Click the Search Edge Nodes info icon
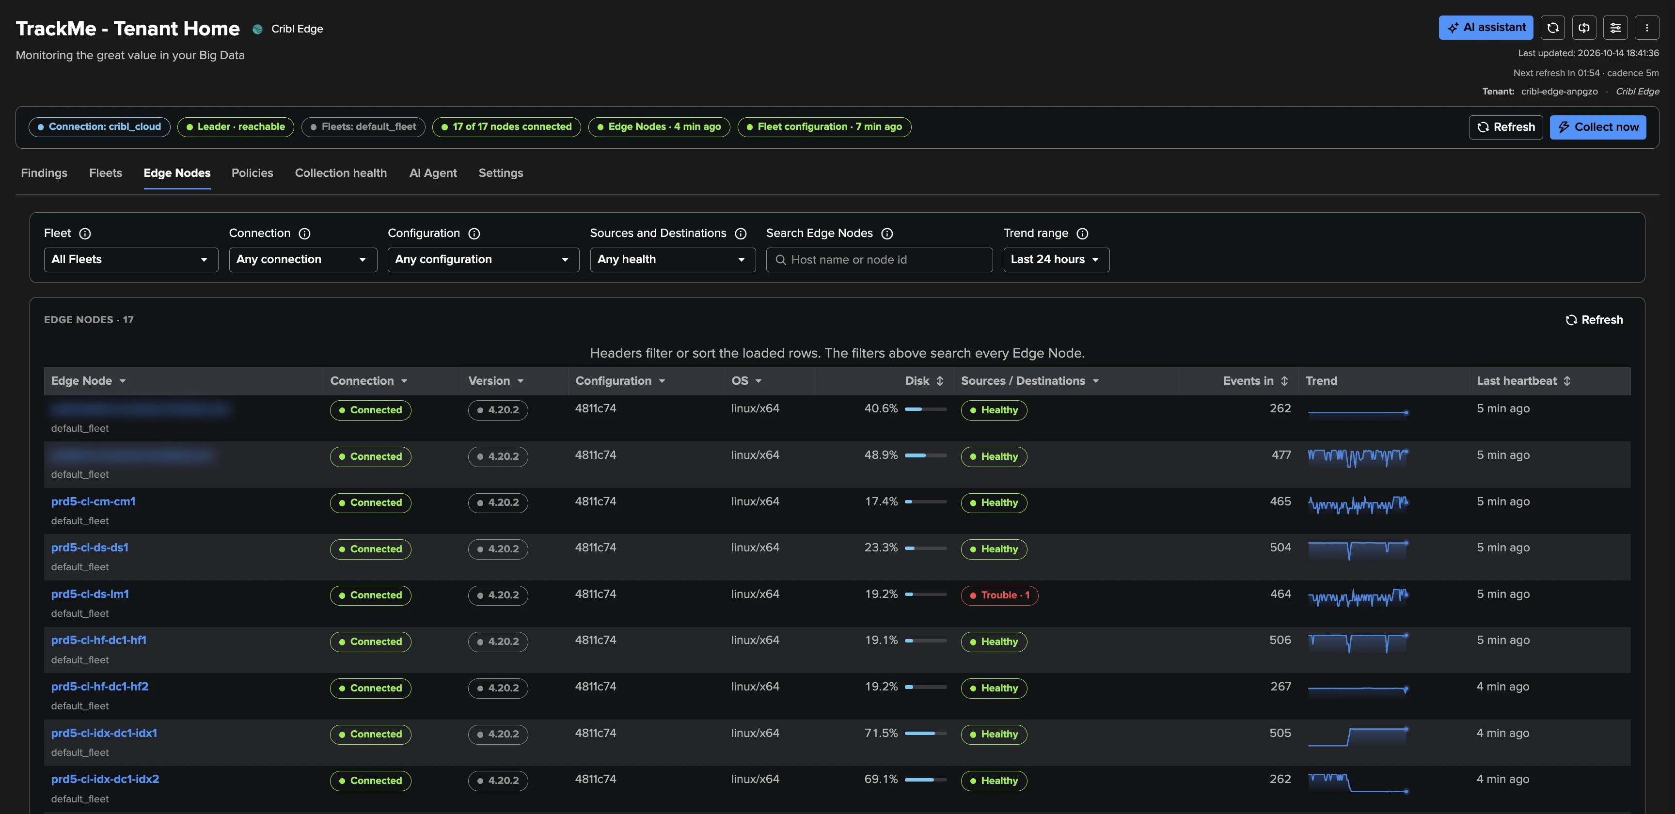1675x814 pixels. click(x=887, y=234)
